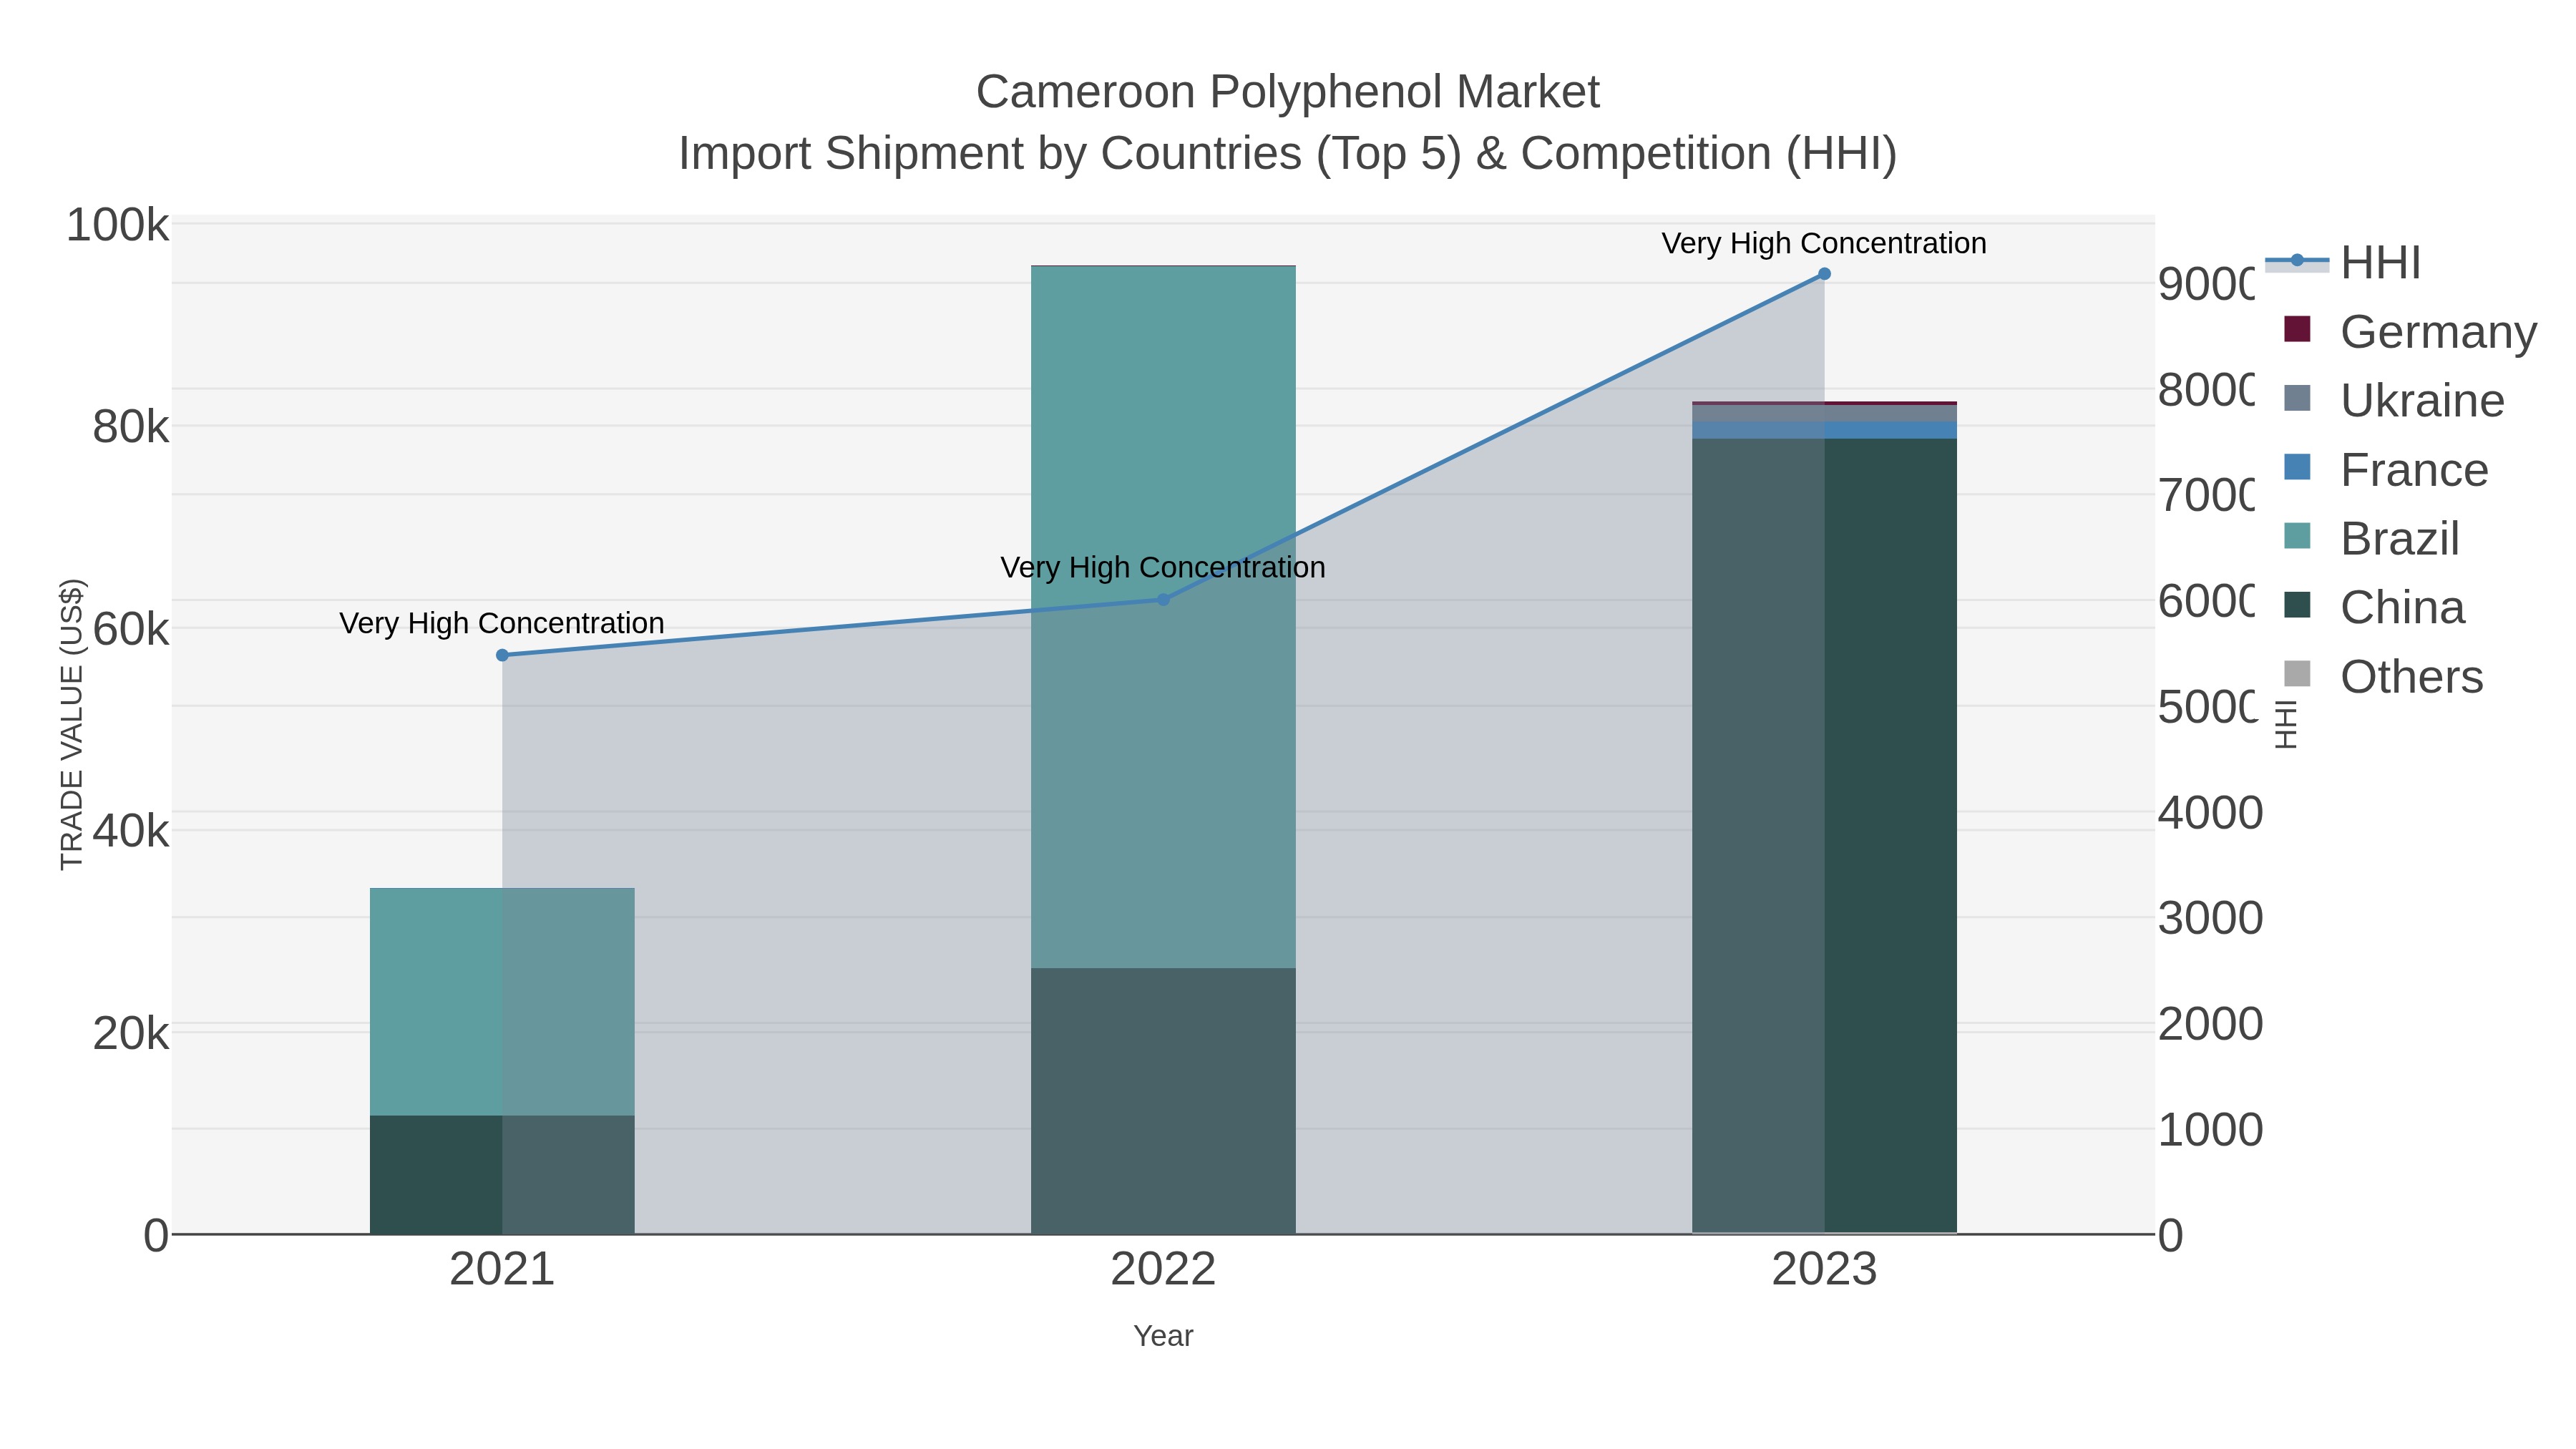Toggle France series in legend
The width and height of the screenshot is (2576, 1449).
click(2387, 469)
